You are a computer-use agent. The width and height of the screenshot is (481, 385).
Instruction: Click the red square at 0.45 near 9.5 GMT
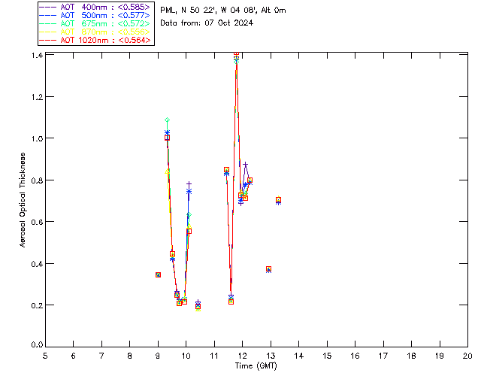172,254
